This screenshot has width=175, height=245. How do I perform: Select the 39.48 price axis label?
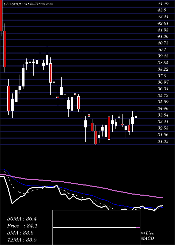[x=163, y=56]
